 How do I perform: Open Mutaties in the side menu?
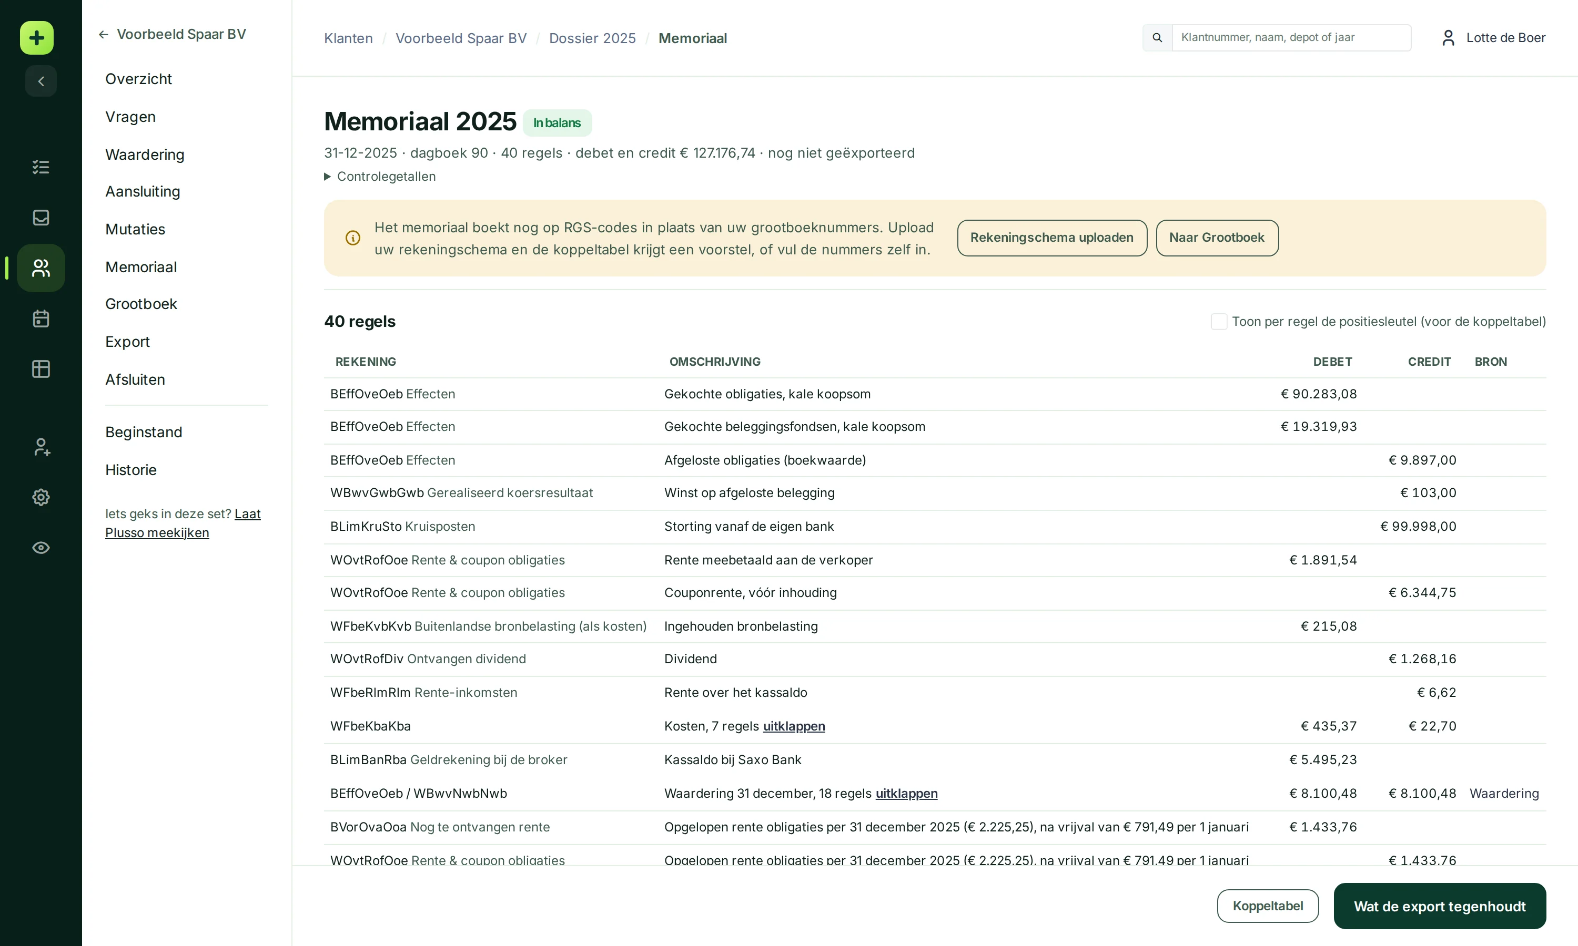click(135, 230)
